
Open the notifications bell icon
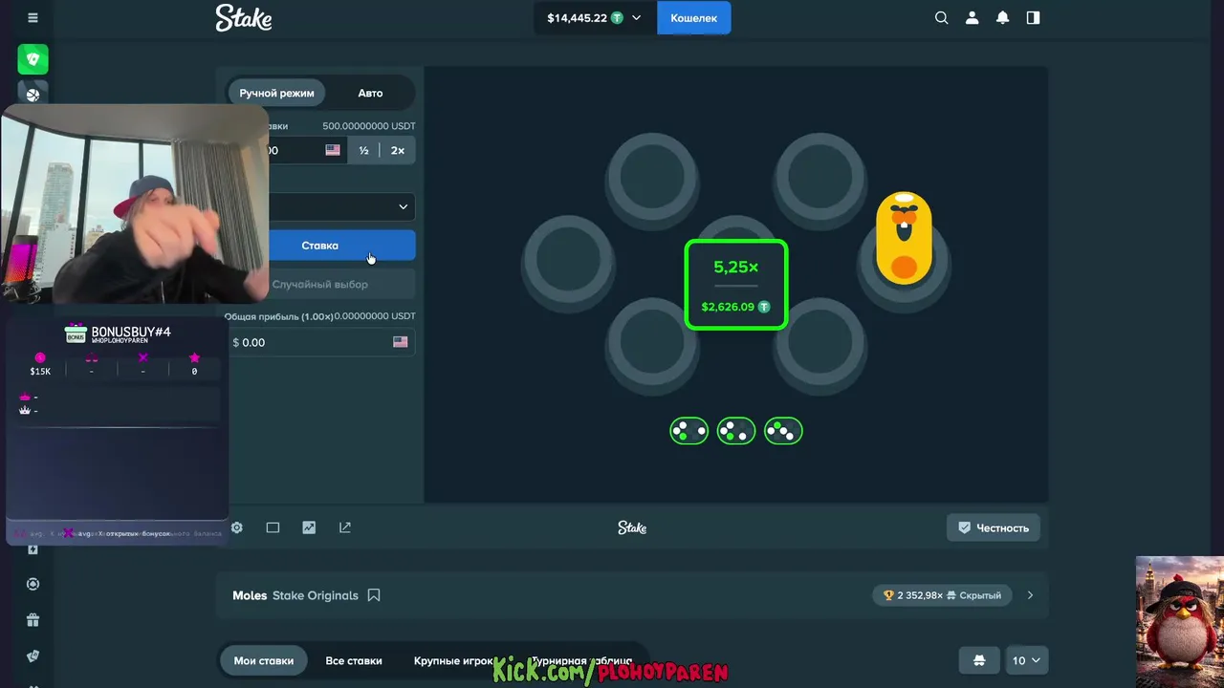pos(1003,18)
